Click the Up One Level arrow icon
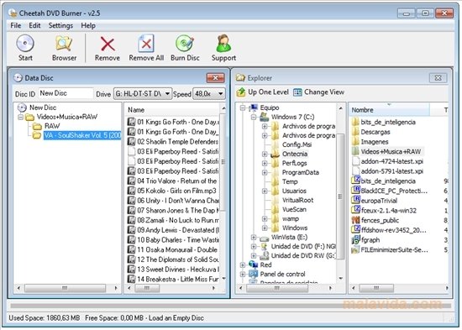Viewport: 462px width, 330px height. (241, 92)
